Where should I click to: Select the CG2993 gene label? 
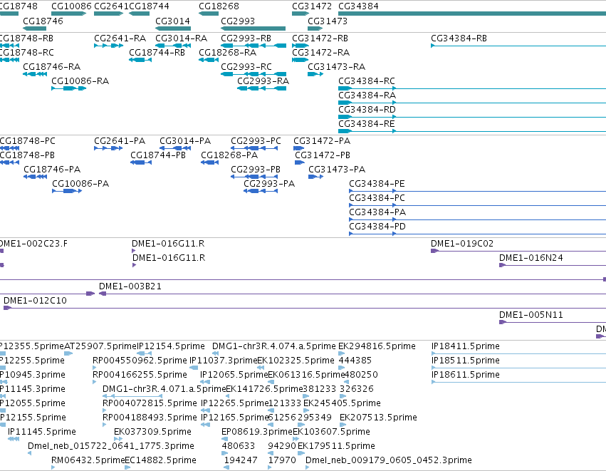click(x=238, y=21)
